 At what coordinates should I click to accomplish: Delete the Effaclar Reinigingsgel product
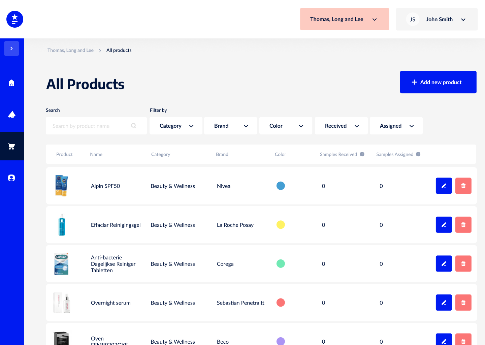[463, 225]
